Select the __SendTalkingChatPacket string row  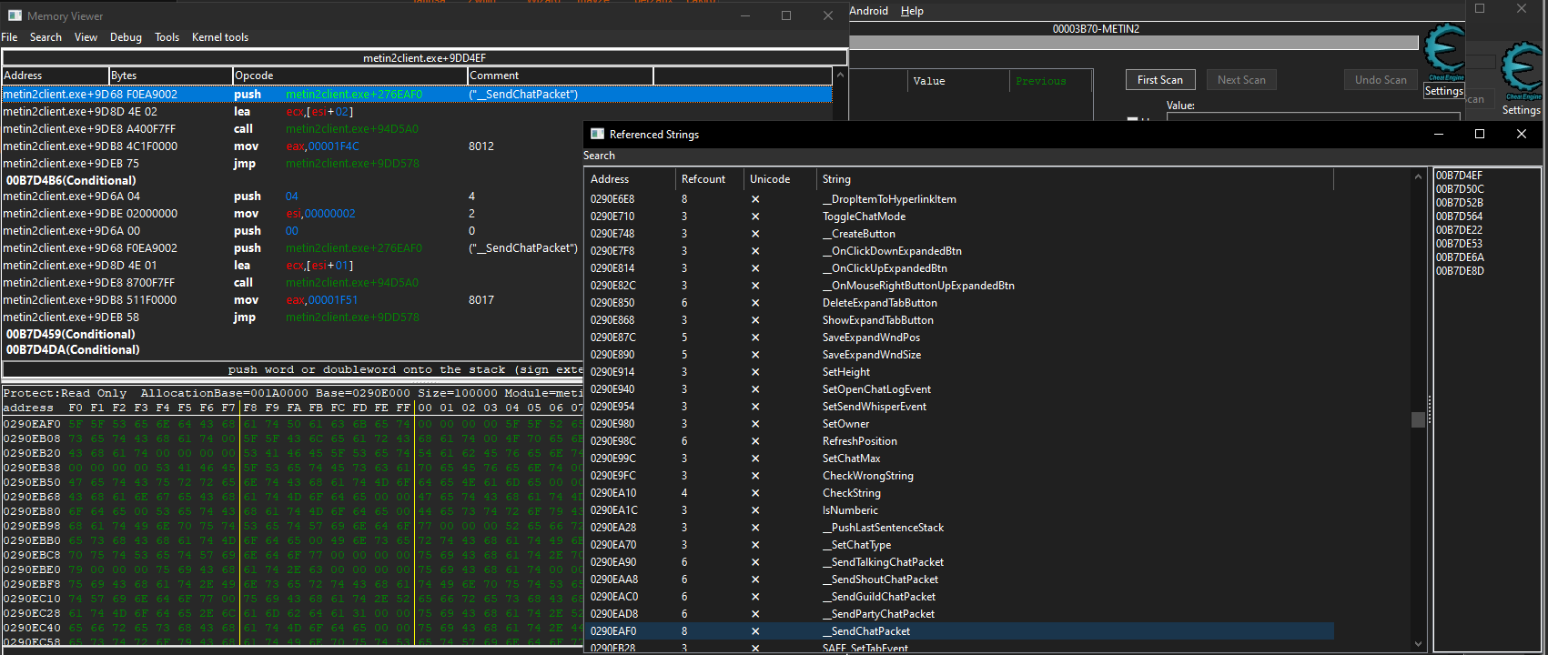(959, 562)
